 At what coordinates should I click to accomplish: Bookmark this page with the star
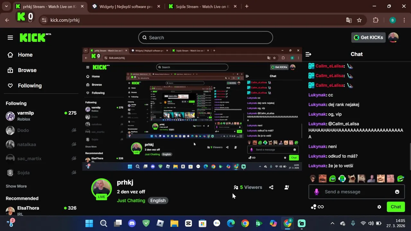(x=359, y=20)
